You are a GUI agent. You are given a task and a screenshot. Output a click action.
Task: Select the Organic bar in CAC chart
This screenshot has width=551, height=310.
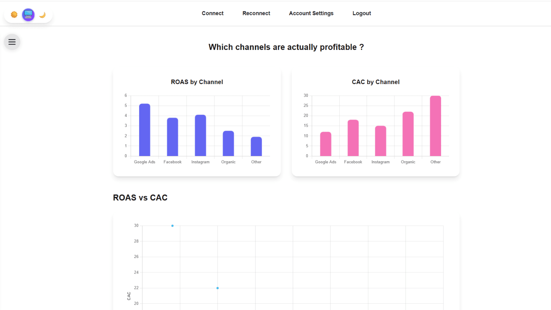[408, 134]
